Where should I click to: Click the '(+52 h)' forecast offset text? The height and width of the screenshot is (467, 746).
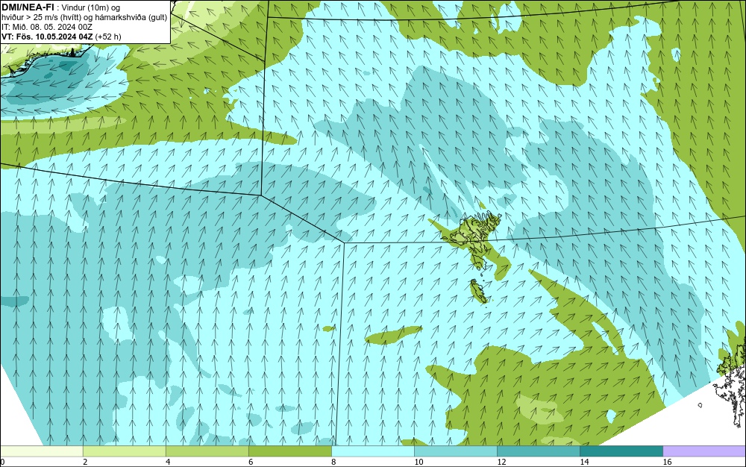108,37
